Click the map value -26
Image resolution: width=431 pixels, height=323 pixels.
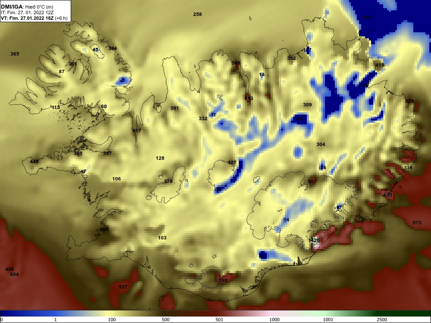322,168
